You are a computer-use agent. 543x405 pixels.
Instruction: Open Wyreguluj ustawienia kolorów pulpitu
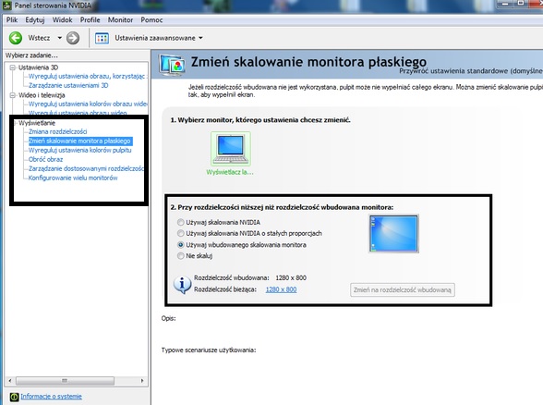[x=80, y=150]
